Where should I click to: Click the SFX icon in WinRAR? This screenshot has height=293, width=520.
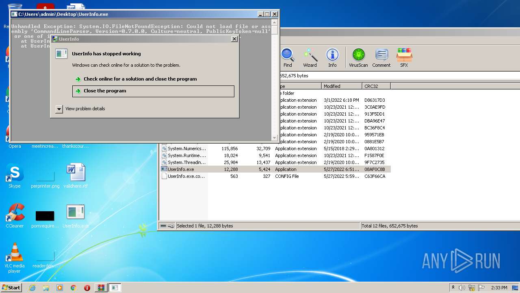pos(404,58)
